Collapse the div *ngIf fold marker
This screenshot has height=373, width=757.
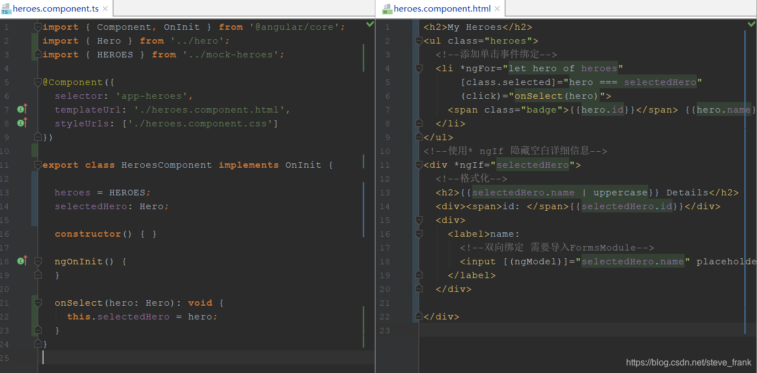click(x=419, y=164)
